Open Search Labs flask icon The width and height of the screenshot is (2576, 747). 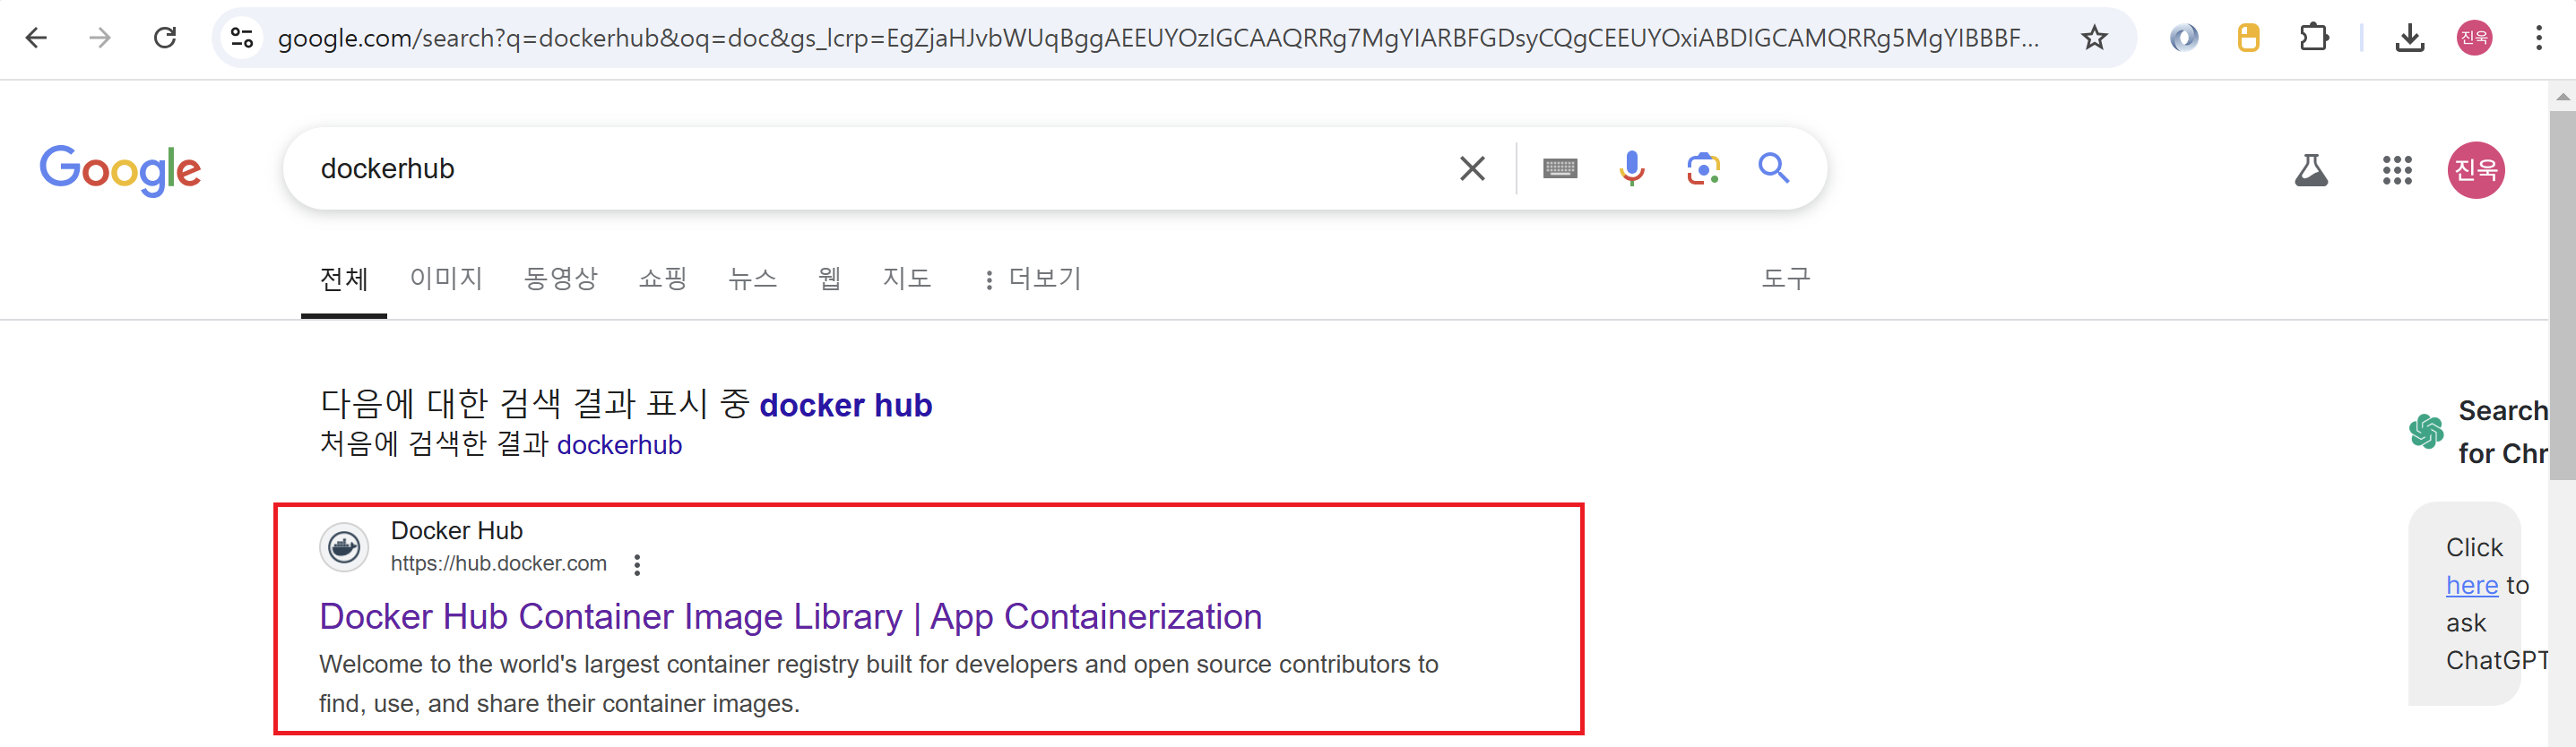(x=2311, y=170)
